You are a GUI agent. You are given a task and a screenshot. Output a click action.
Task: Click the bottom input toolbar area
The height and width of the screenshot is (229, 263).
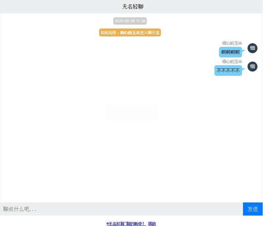click(x=131, y=209)
